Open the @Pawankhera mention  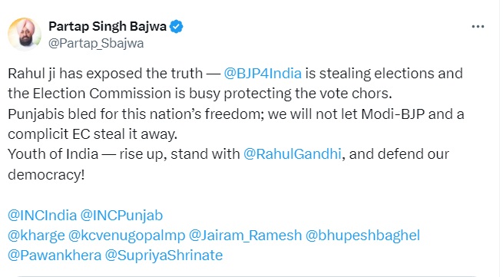click(x=55, y=256)
